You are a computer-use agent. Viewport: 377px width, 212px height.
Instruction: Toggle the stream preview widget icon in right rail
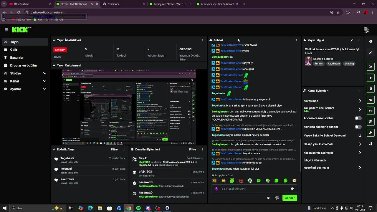(x=371, y=67)
